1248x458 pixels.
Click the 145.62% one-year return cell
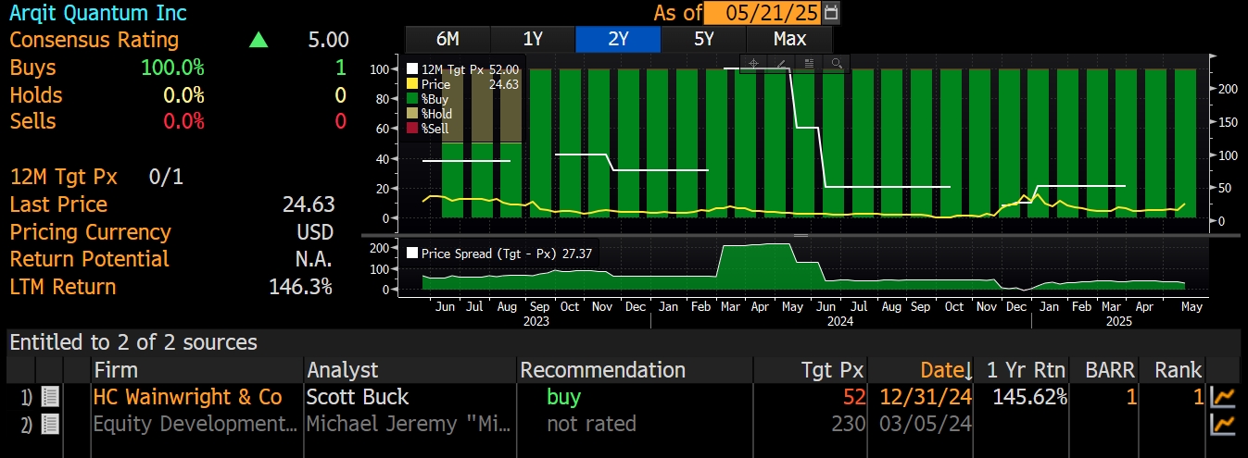point(1029,397)
